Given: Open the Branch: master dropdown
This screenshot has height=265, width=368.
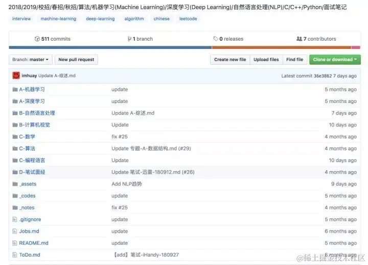Looking at the screenshot, I should point(30,60).
